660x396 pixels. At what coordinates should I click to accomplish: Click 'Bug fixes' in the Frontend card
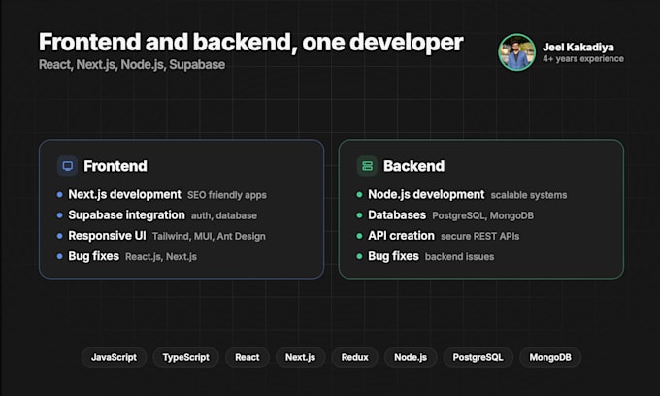(x=93, y=256)
